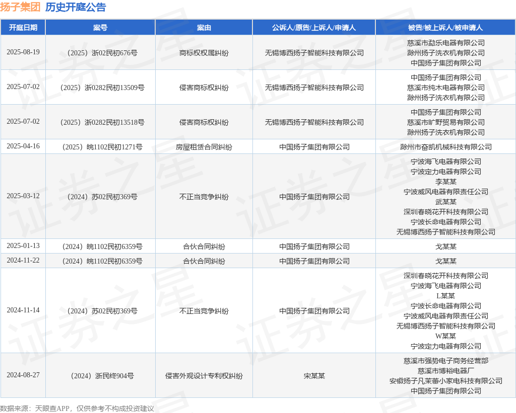Click defendant 李某某

coord(446,182)
